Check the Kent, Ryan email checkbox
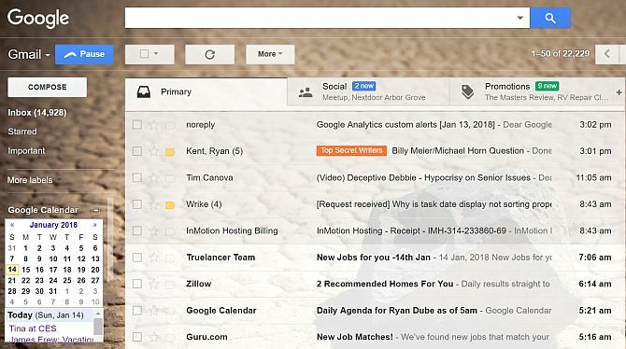Viewport: 626px width, 349px height. pos(137,151)
